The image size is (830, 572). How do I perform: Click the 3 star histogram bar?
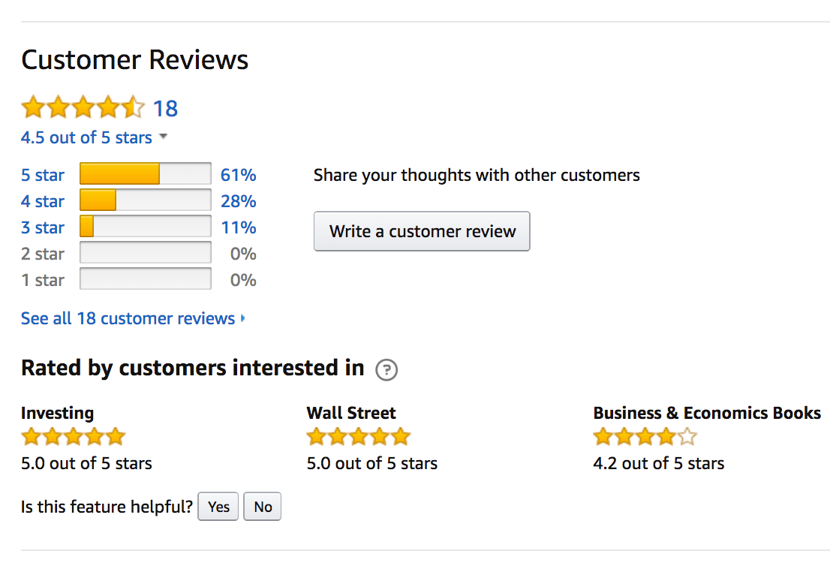click(x=145, y=227)
